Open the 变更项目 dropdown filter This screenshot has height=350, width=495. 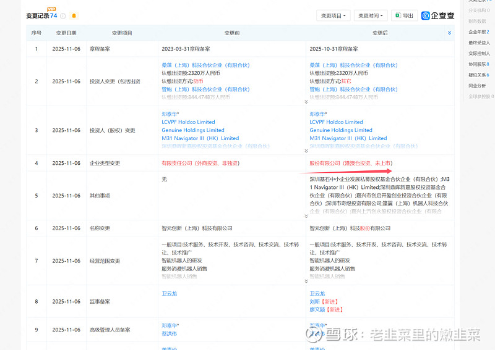tap(334, 15)
